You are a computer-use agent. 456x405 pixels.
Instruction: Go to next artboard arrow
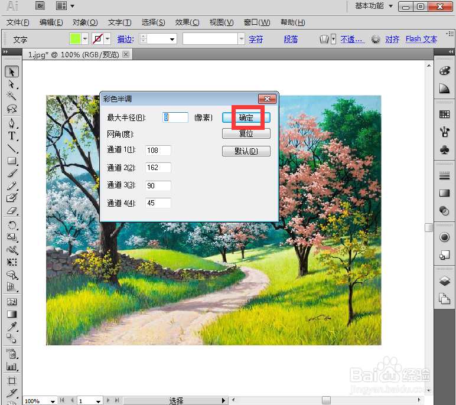pyautogui.click(x=108, y=400)
